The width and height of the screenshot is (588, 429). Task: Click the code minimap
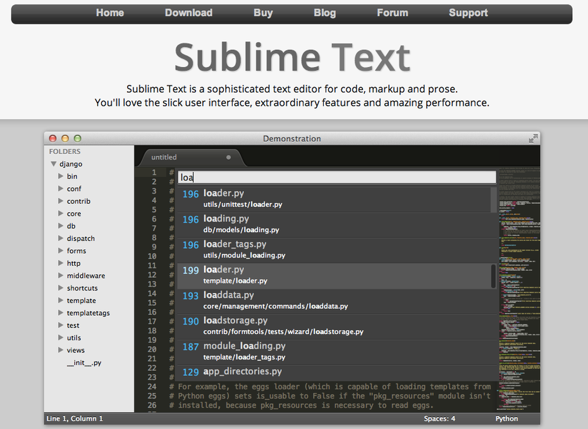point(519,289)
